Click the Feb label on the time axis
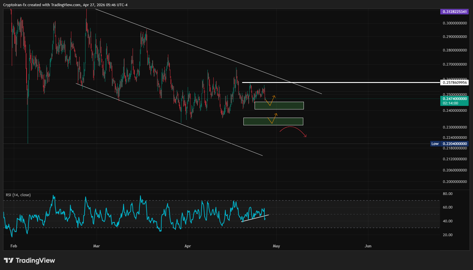Screen dimensions: 473x270 (14, 246)
